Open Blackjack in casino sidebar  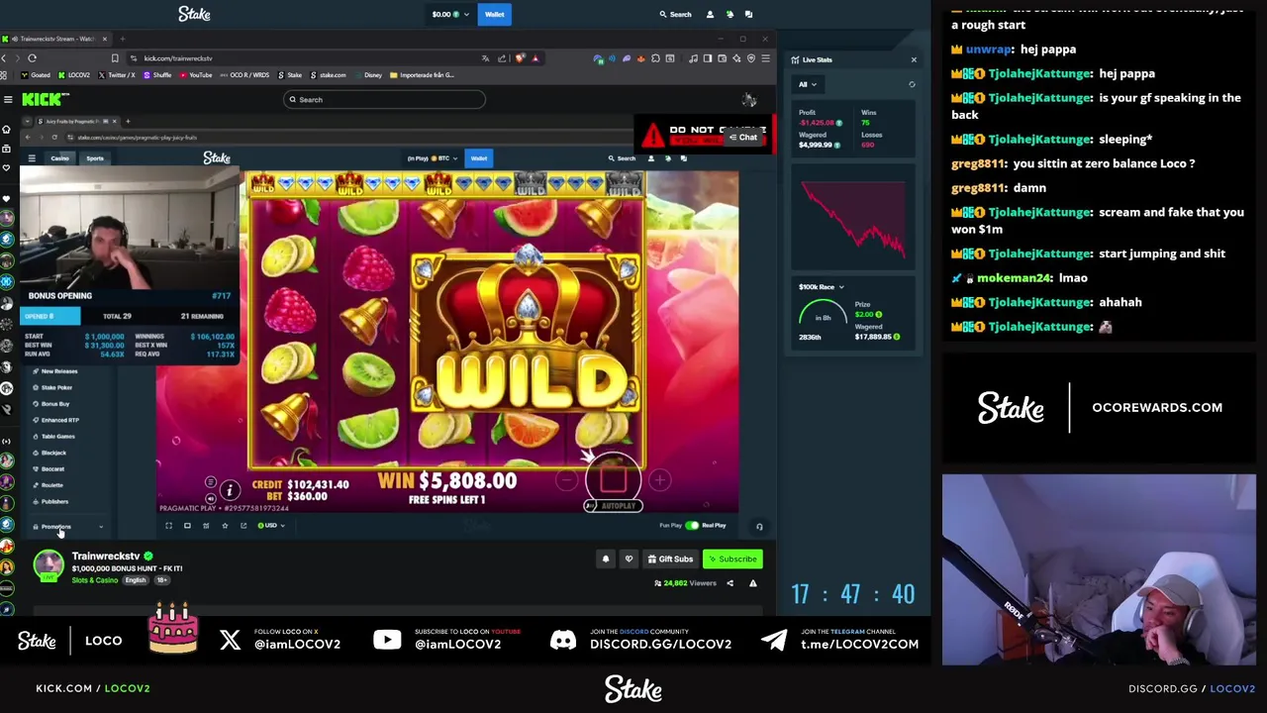51,453
